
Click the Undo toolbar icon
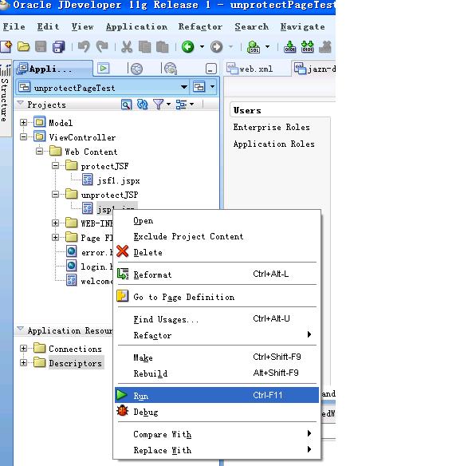[84, 47]
